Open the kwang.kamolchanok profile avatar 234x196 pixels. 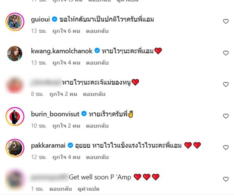(x=15, y=54)
